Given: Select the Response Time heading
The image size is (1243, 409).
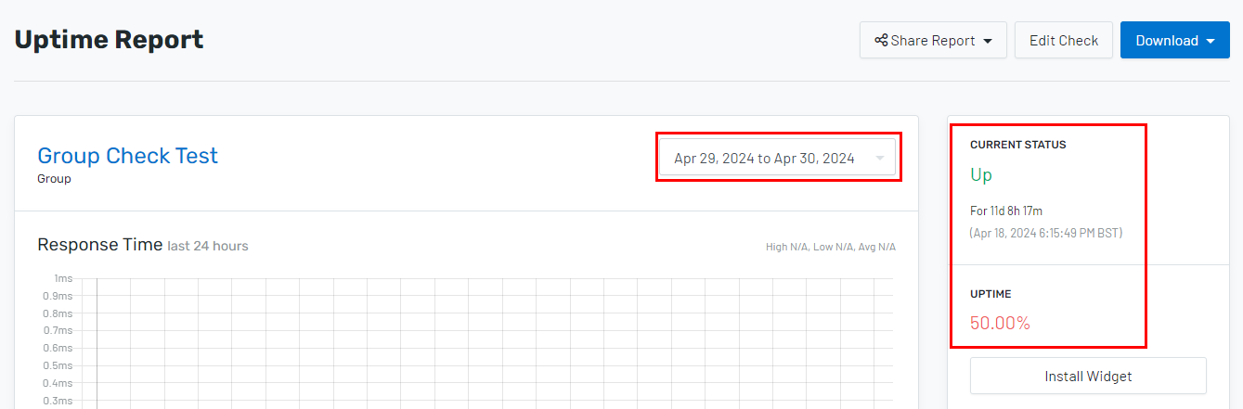Looking at the screenshot, I should pos(100,245).
